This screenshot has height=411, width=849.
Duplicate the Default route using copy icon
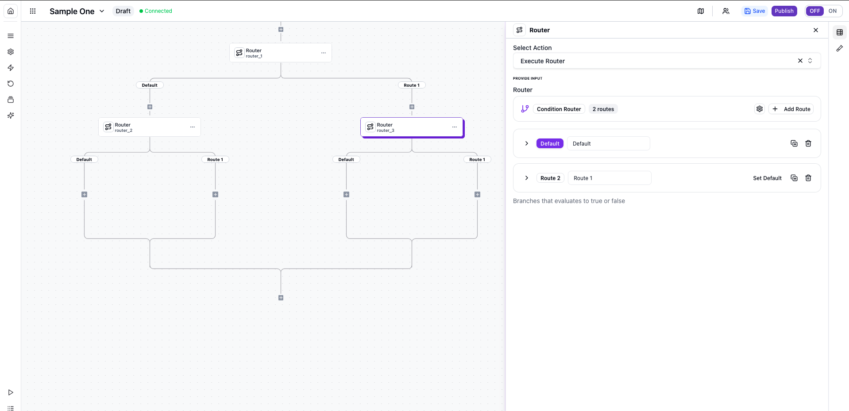point(794,143)
